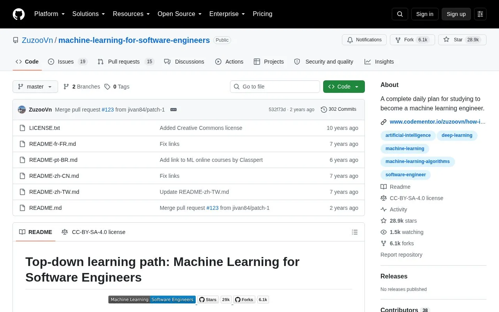Click the Sign in button
Screen dimensions: 499x312
425,14
